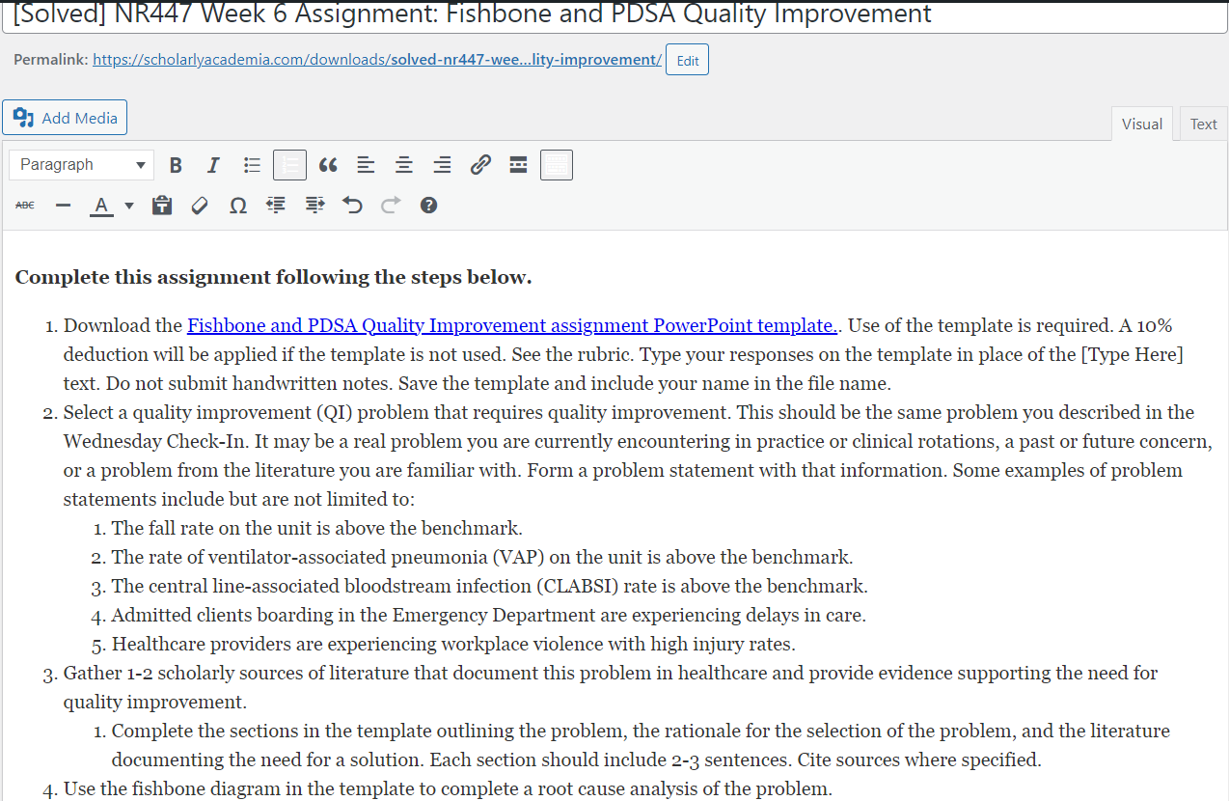This screenshot has height=801, width=1229.
Task: Switch to the Text editor tab
Action: [1203, 124]
